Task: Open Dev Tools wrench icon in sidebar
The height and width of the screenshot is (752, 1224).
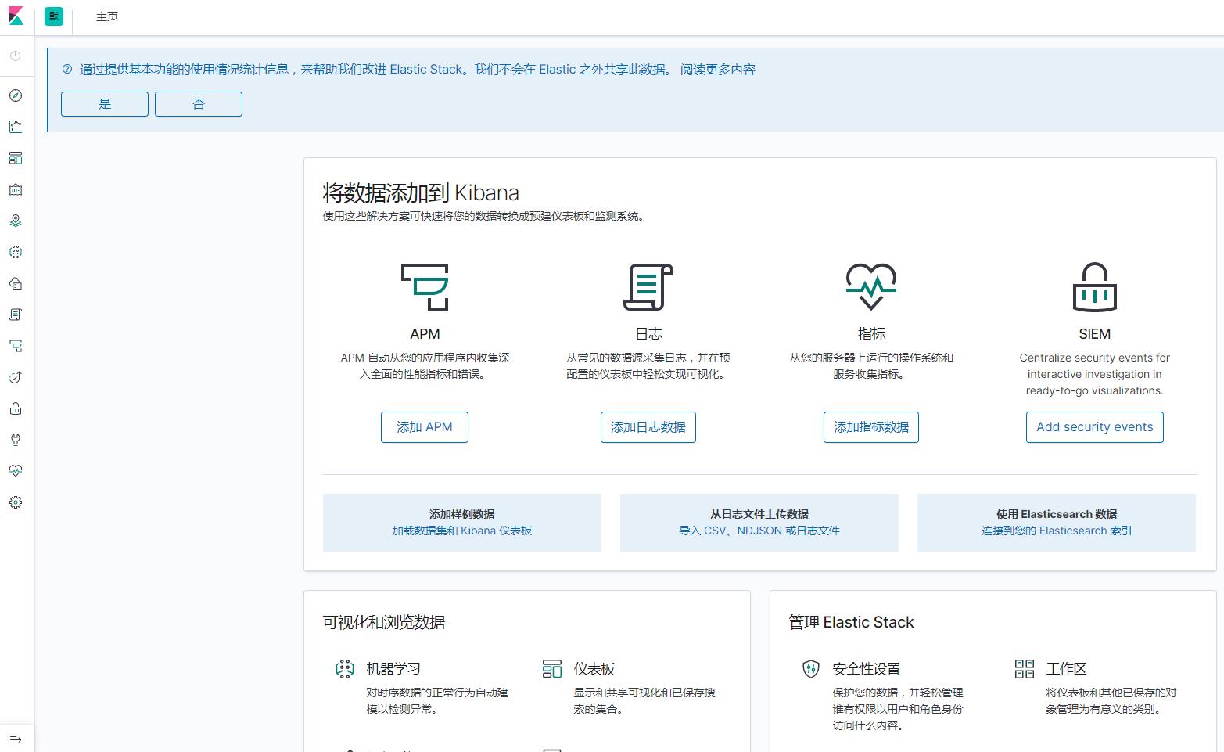Action: click(16, 440)
